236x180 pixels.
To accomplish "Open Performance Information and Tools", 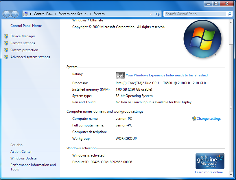I will pyautogui.click(x=33, y=167).
